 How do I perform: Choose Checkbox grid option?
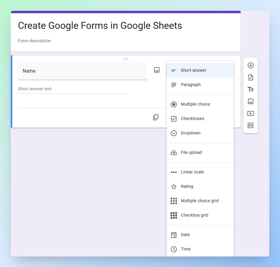pyautogui.click(x=200, y=215)
